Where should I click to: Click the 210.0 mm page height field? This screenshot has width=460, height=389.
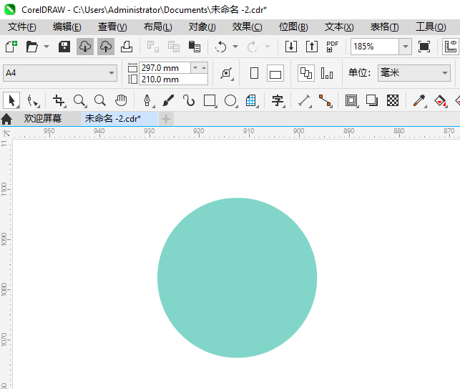173,80
